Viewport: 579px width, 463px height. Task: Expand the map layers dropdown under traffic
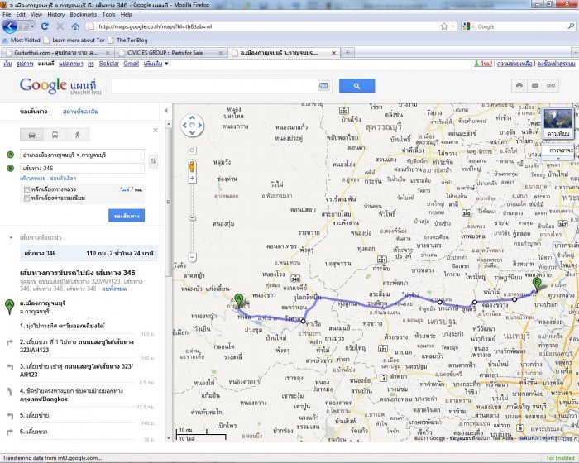point(558,159)
